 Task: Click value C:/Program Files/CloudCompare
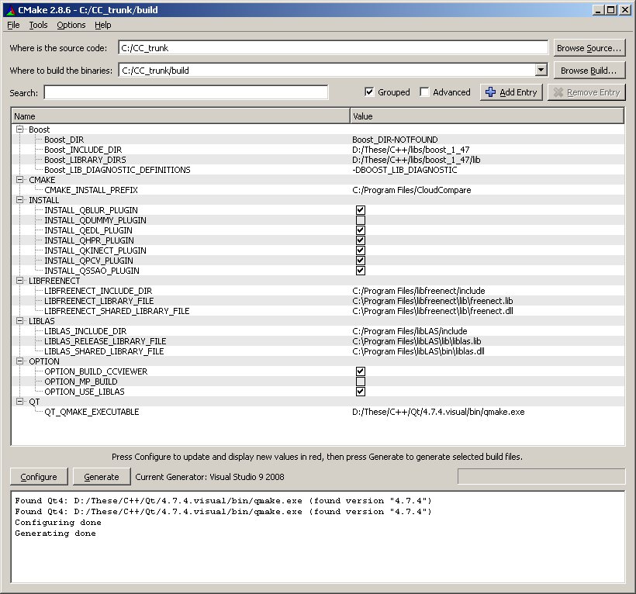point(412,190)
